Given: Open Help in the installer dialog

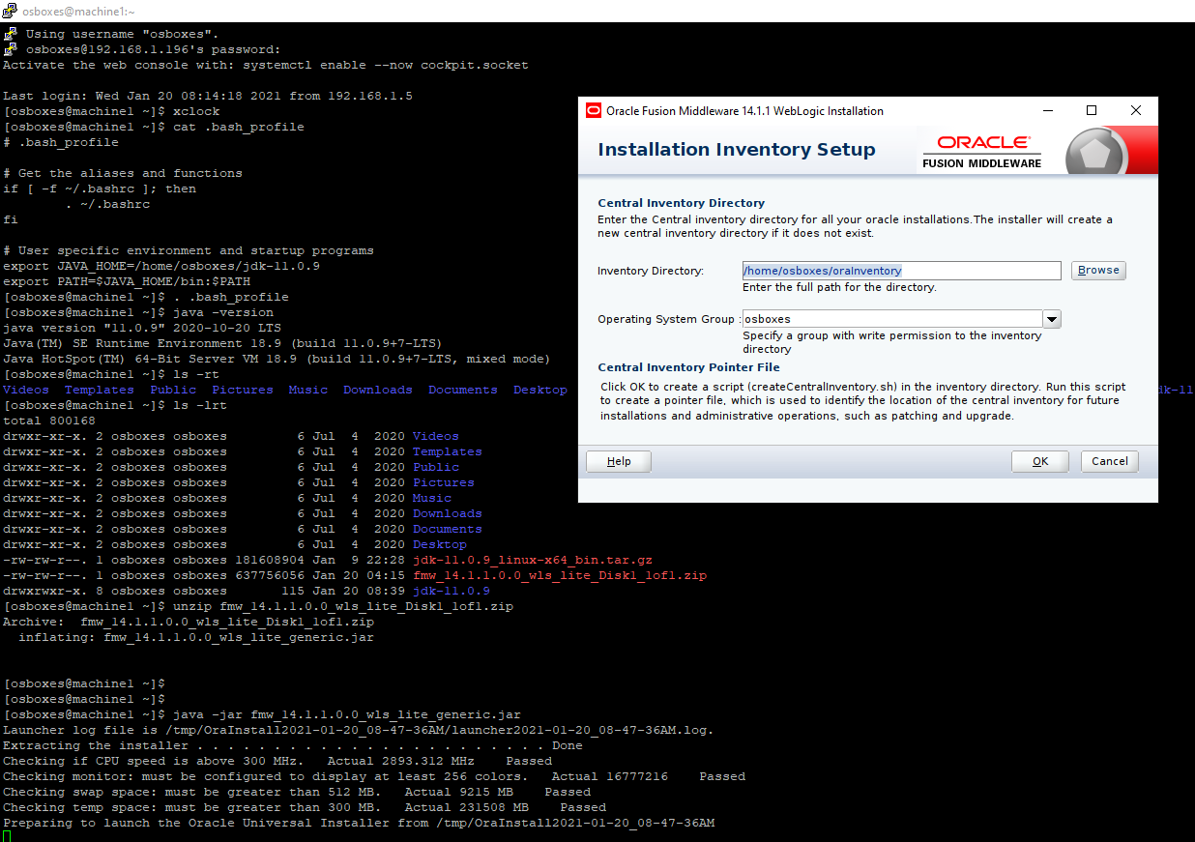Looking at the screenshot, I should 619,461.
